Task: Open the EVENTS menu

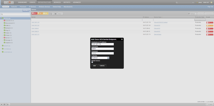Action: click(32, 2)
